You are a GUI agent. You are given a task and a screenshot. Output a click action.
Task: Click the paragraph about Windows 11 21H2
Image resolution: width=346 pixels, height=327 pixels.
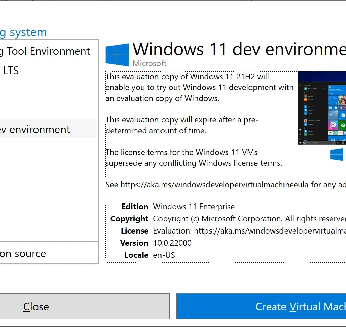tap(199, 87)
